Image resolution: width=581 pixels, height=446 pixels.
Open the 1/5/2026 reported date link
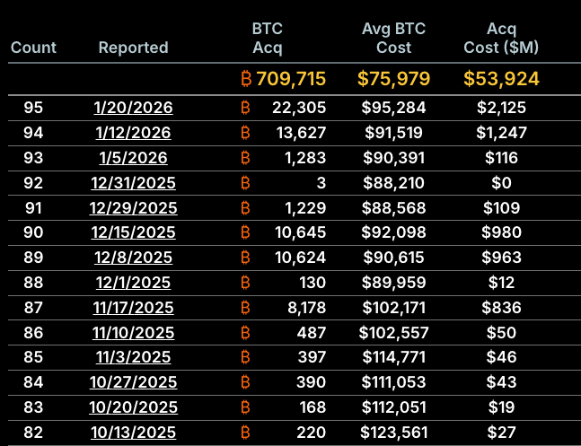[133, 158]
